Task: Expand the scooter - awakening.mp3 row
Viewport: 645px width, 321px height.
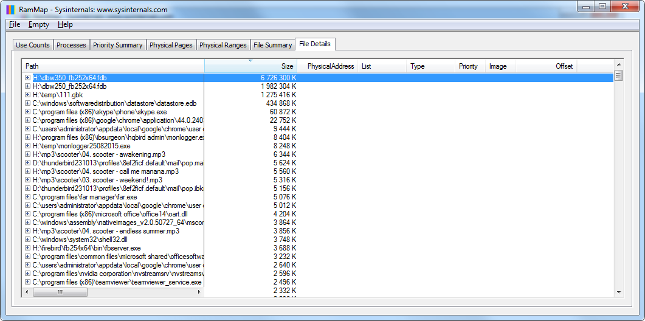Action: coord(27,154)
